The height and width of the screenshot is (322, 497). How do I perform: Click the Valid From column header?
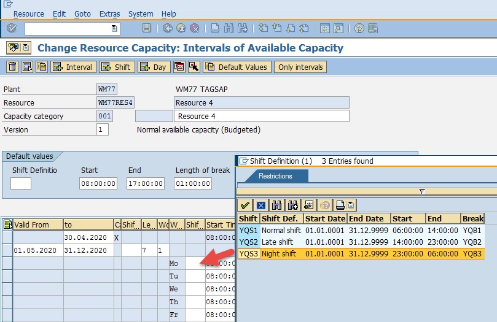pyautogui.click(x=37, y=224)
